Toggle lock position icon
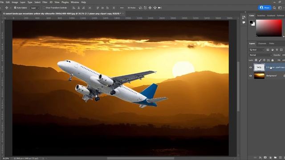This screenshot has width=285, height=160. pyautogui.click(x=264, y=60)
